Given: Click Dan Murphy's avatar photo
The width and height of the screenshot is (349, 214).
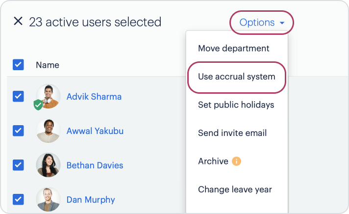Looking at the screenshot, I should [49, 199].
